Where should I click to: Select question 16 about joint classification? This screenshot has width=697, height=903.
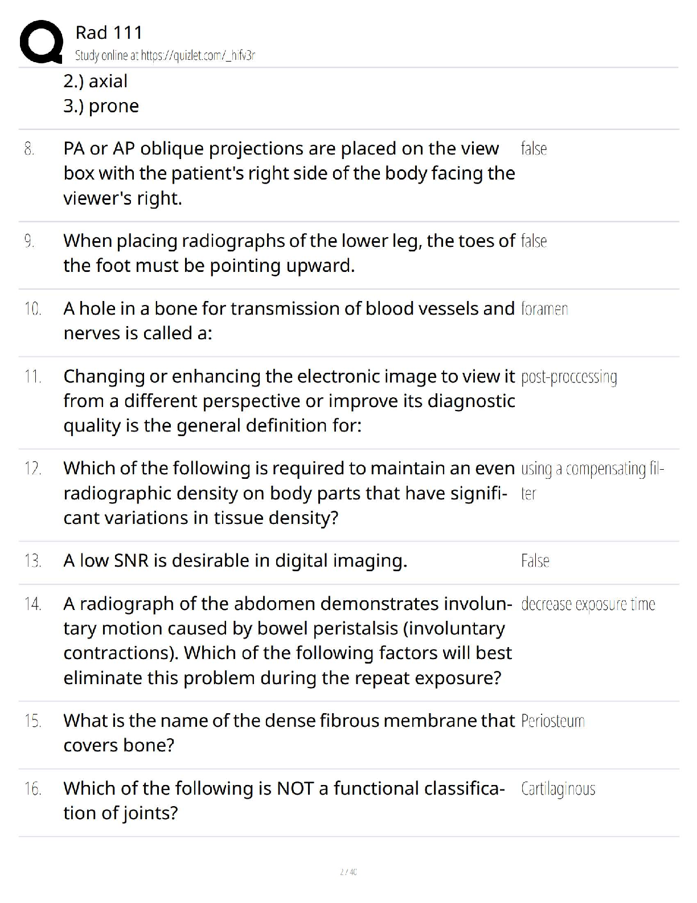[284, 800]
